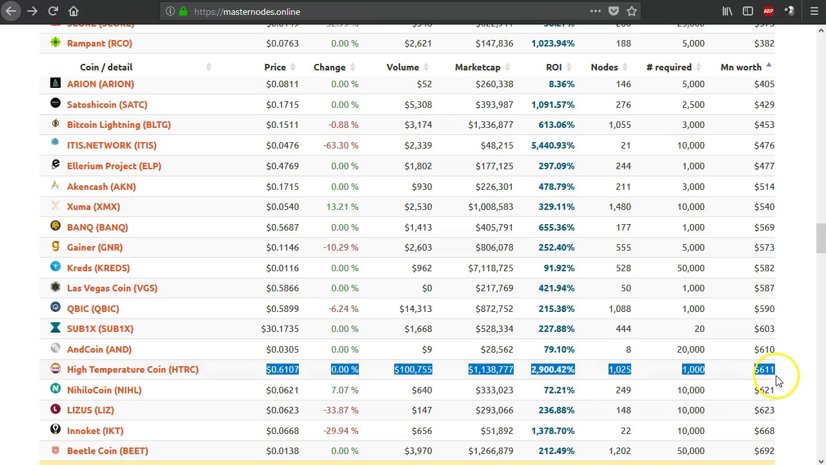Image resolution: width=826 pixels, height=465 pixels.
Task: Open Bitcoin Lightning (BLTG) details
Action: (x=119, y=125)
